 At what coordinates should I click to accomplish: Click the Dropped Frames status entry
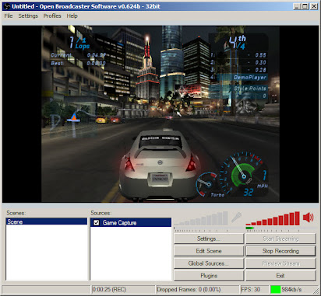coord(189,290)
